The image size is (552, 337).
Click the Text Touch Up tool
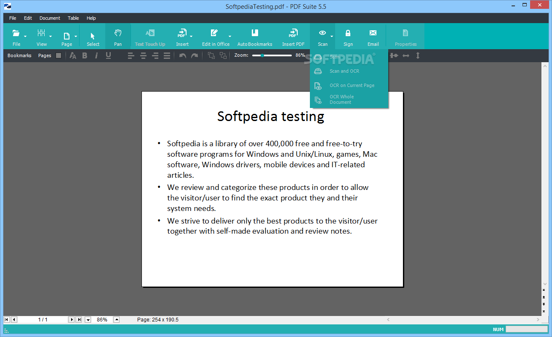pos(150,37)
